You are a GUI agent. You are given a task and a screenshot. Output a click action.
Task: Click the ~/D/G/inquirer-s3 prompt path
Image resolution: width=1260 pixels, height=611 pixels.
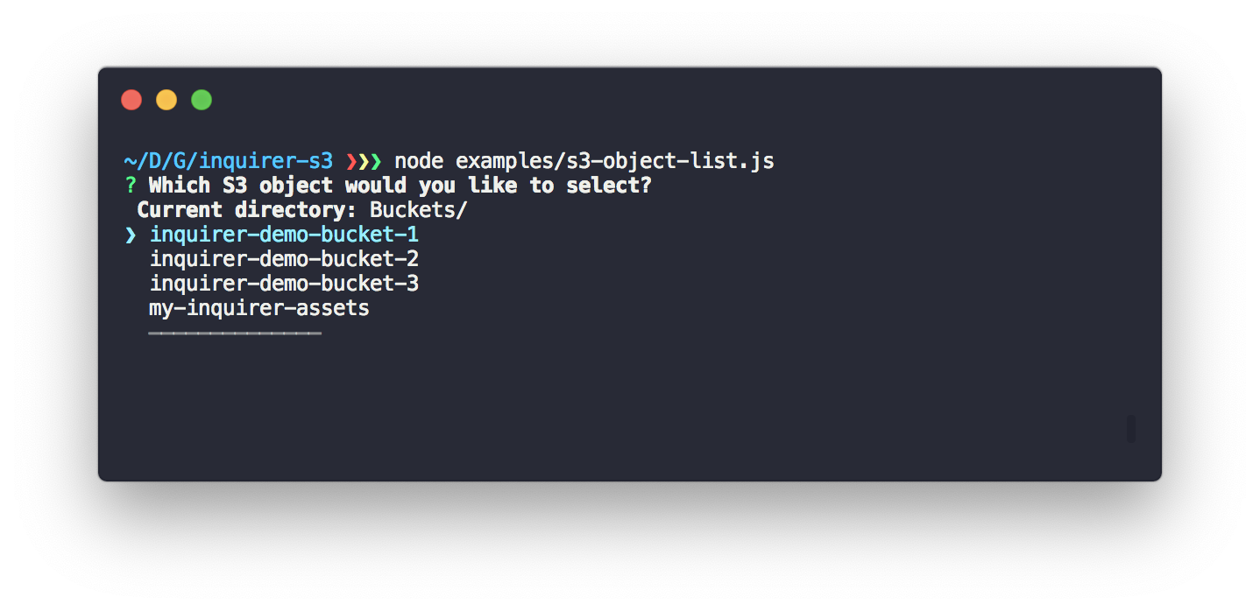[228, 161]
